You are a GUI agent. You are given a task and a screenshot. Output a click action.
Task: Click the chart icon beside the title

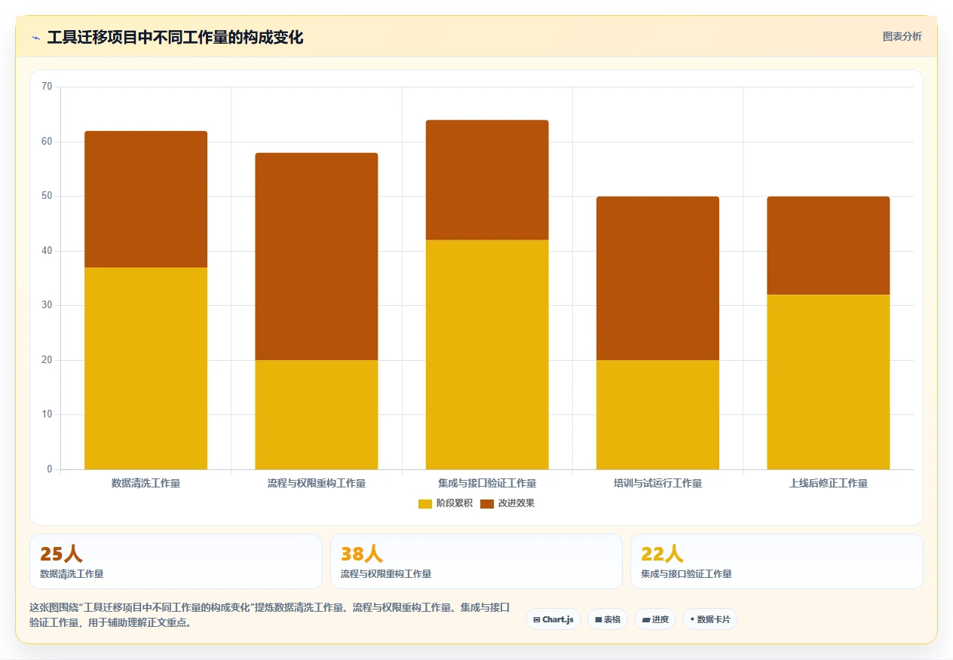point(35,38)
